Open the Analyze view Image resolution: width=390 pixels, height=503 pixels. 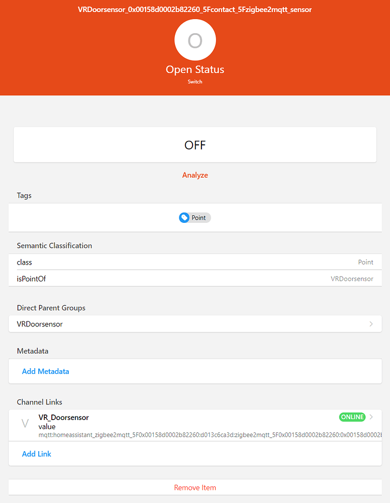coord(195,175)
